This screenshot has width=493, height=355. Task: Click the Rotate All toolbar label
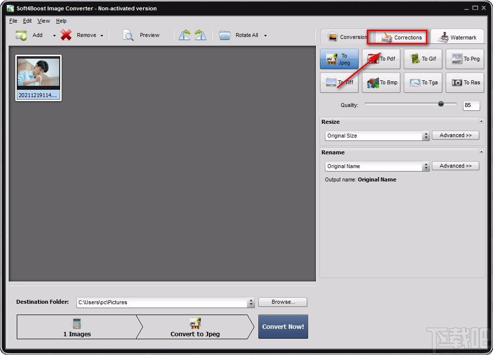247,35
